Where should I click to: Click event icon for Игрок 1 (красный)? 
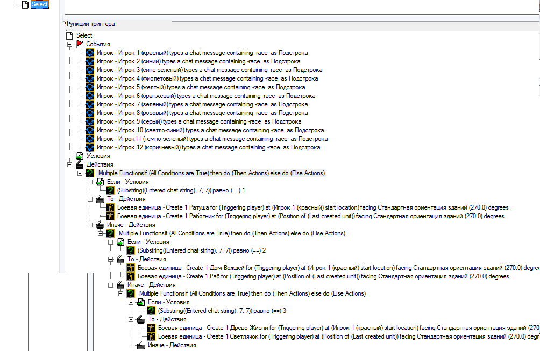90,53
